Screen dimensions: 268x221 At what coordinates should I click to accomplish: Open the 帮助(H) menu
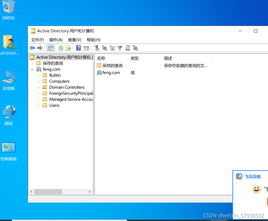coord(93,40)
